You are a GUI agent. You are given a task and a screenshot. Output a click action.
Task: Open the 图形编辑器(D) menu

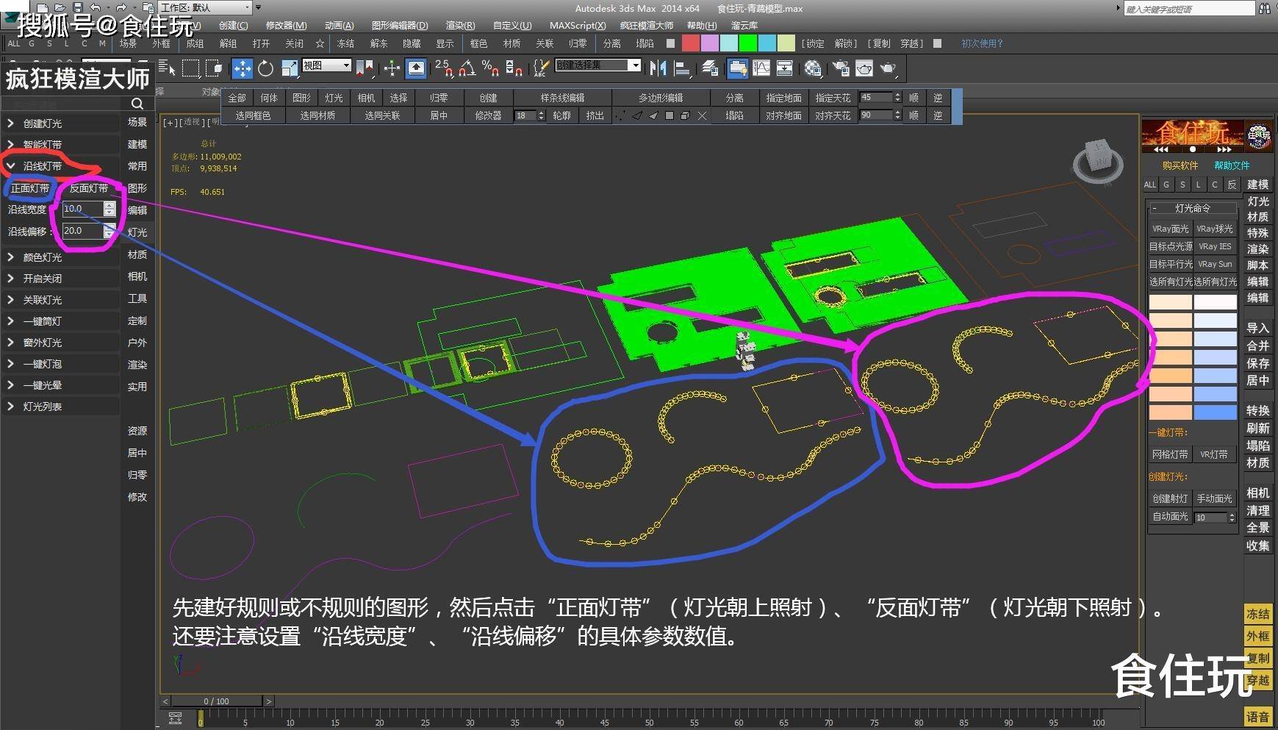400,26
